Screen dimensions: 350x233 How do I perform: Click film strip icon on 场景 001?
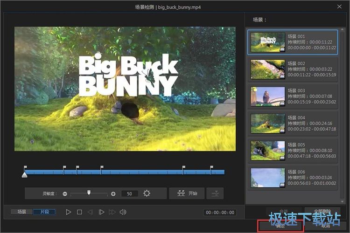pos(282,49)
